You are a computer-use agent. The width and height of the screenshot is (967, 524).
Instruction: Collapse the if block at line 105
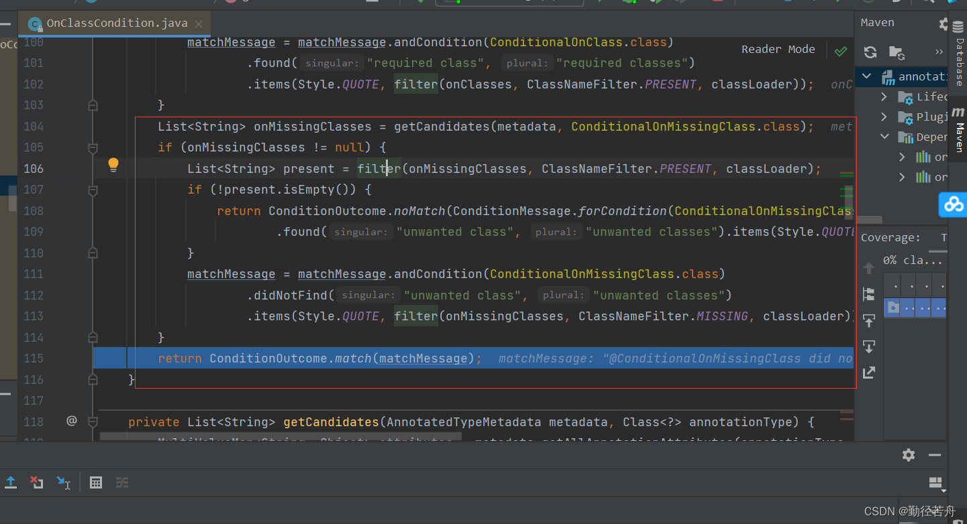(93, 147)
